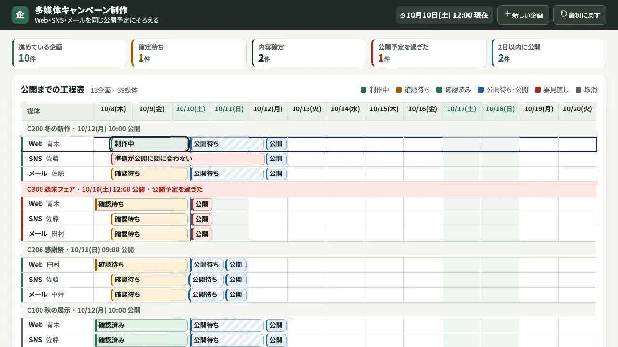The height and width of the screenshot is (347, 618).
Task: Select the 確認待ち bar in C300 Web row
Action: pyautogui.click(x=141, y=204)
